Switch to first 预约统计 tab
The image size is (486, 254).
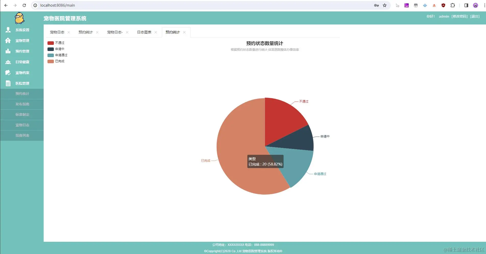click(86, 32)
